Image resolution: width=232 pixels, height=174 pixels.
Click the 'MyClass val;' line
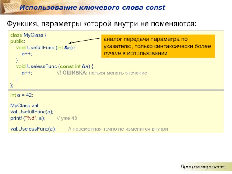[25, 106]
